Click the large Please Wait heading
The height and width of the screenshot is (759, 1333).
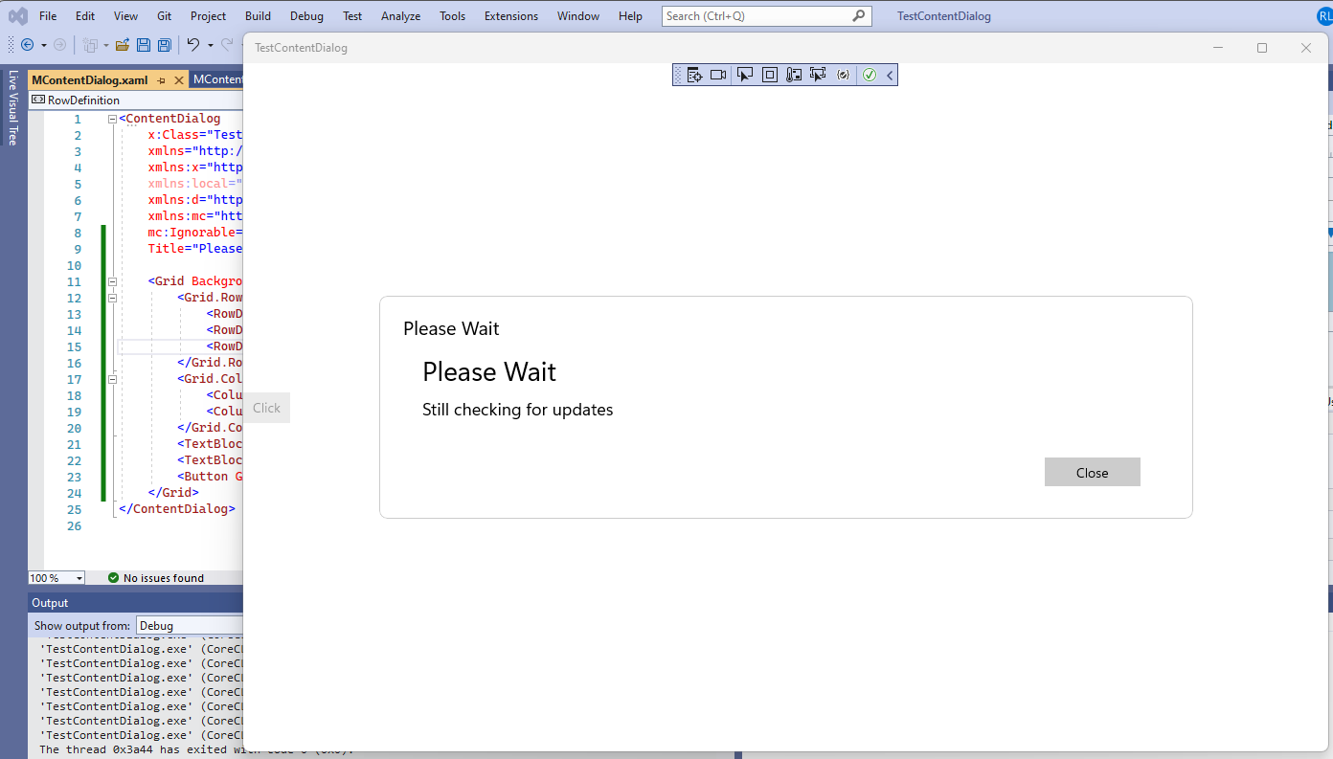[x=489, y=371]
